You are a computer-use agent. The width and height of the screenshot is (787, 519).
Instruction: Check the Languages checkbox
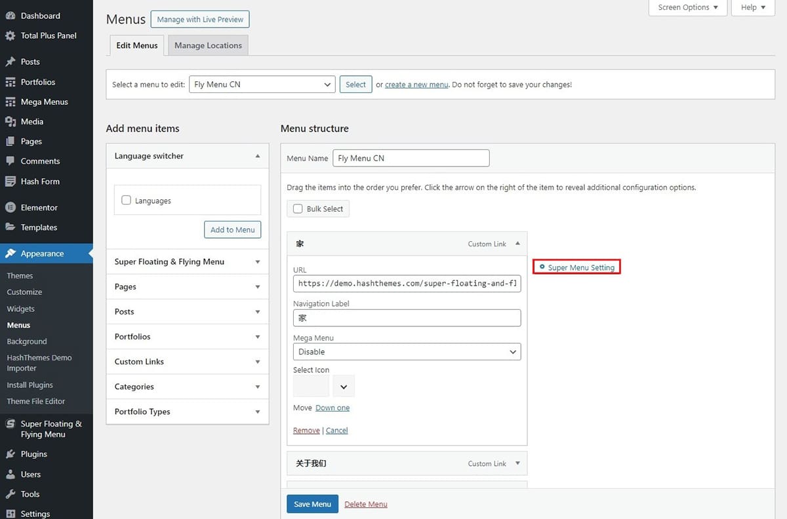coord(127,201)
